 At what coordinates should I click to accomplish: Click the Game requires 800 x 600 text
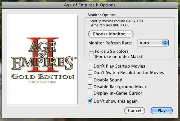coord(110,25)
